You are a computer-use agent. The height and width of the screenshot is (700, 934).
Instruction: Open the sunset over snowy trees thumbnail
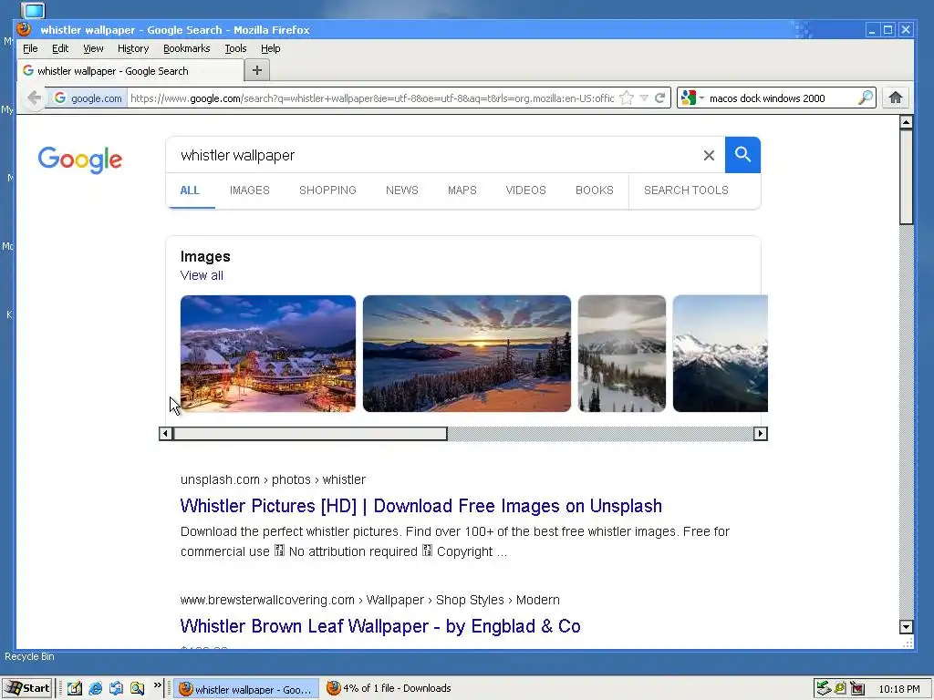(466, 354)
